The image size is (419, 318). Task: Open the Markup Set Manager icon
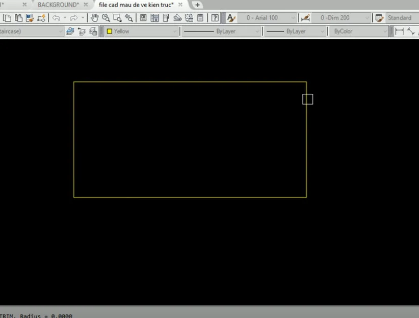[x=189, y=18]
